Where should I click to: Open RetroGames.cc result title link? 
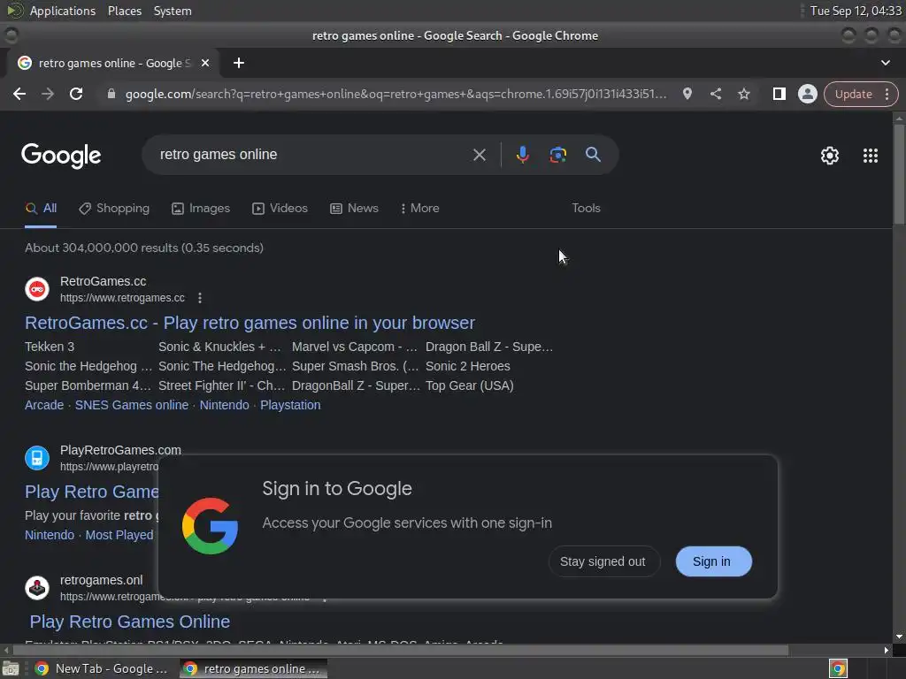[x=250, y=323]
